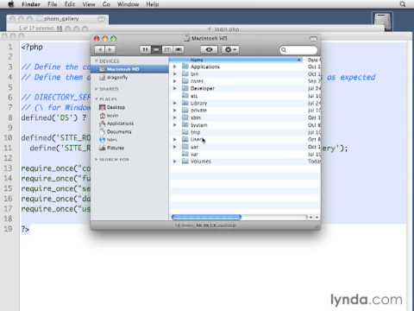The width and height of the screenshot is (414, 311).
Task: Open the Window menu
Action: [128, 4]
